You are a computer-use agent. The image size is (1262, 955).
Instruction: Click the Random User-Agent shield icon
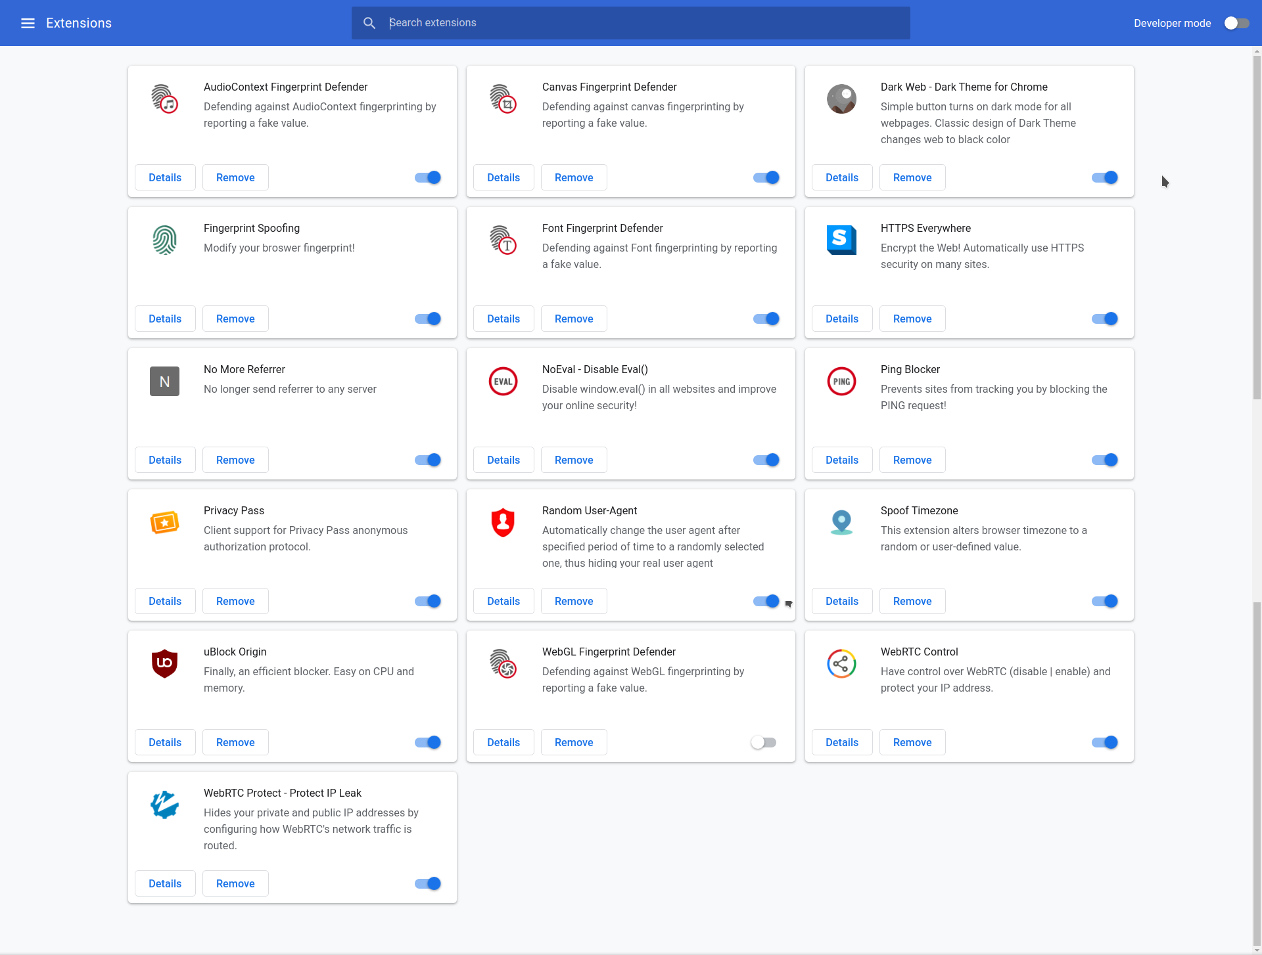503,522
